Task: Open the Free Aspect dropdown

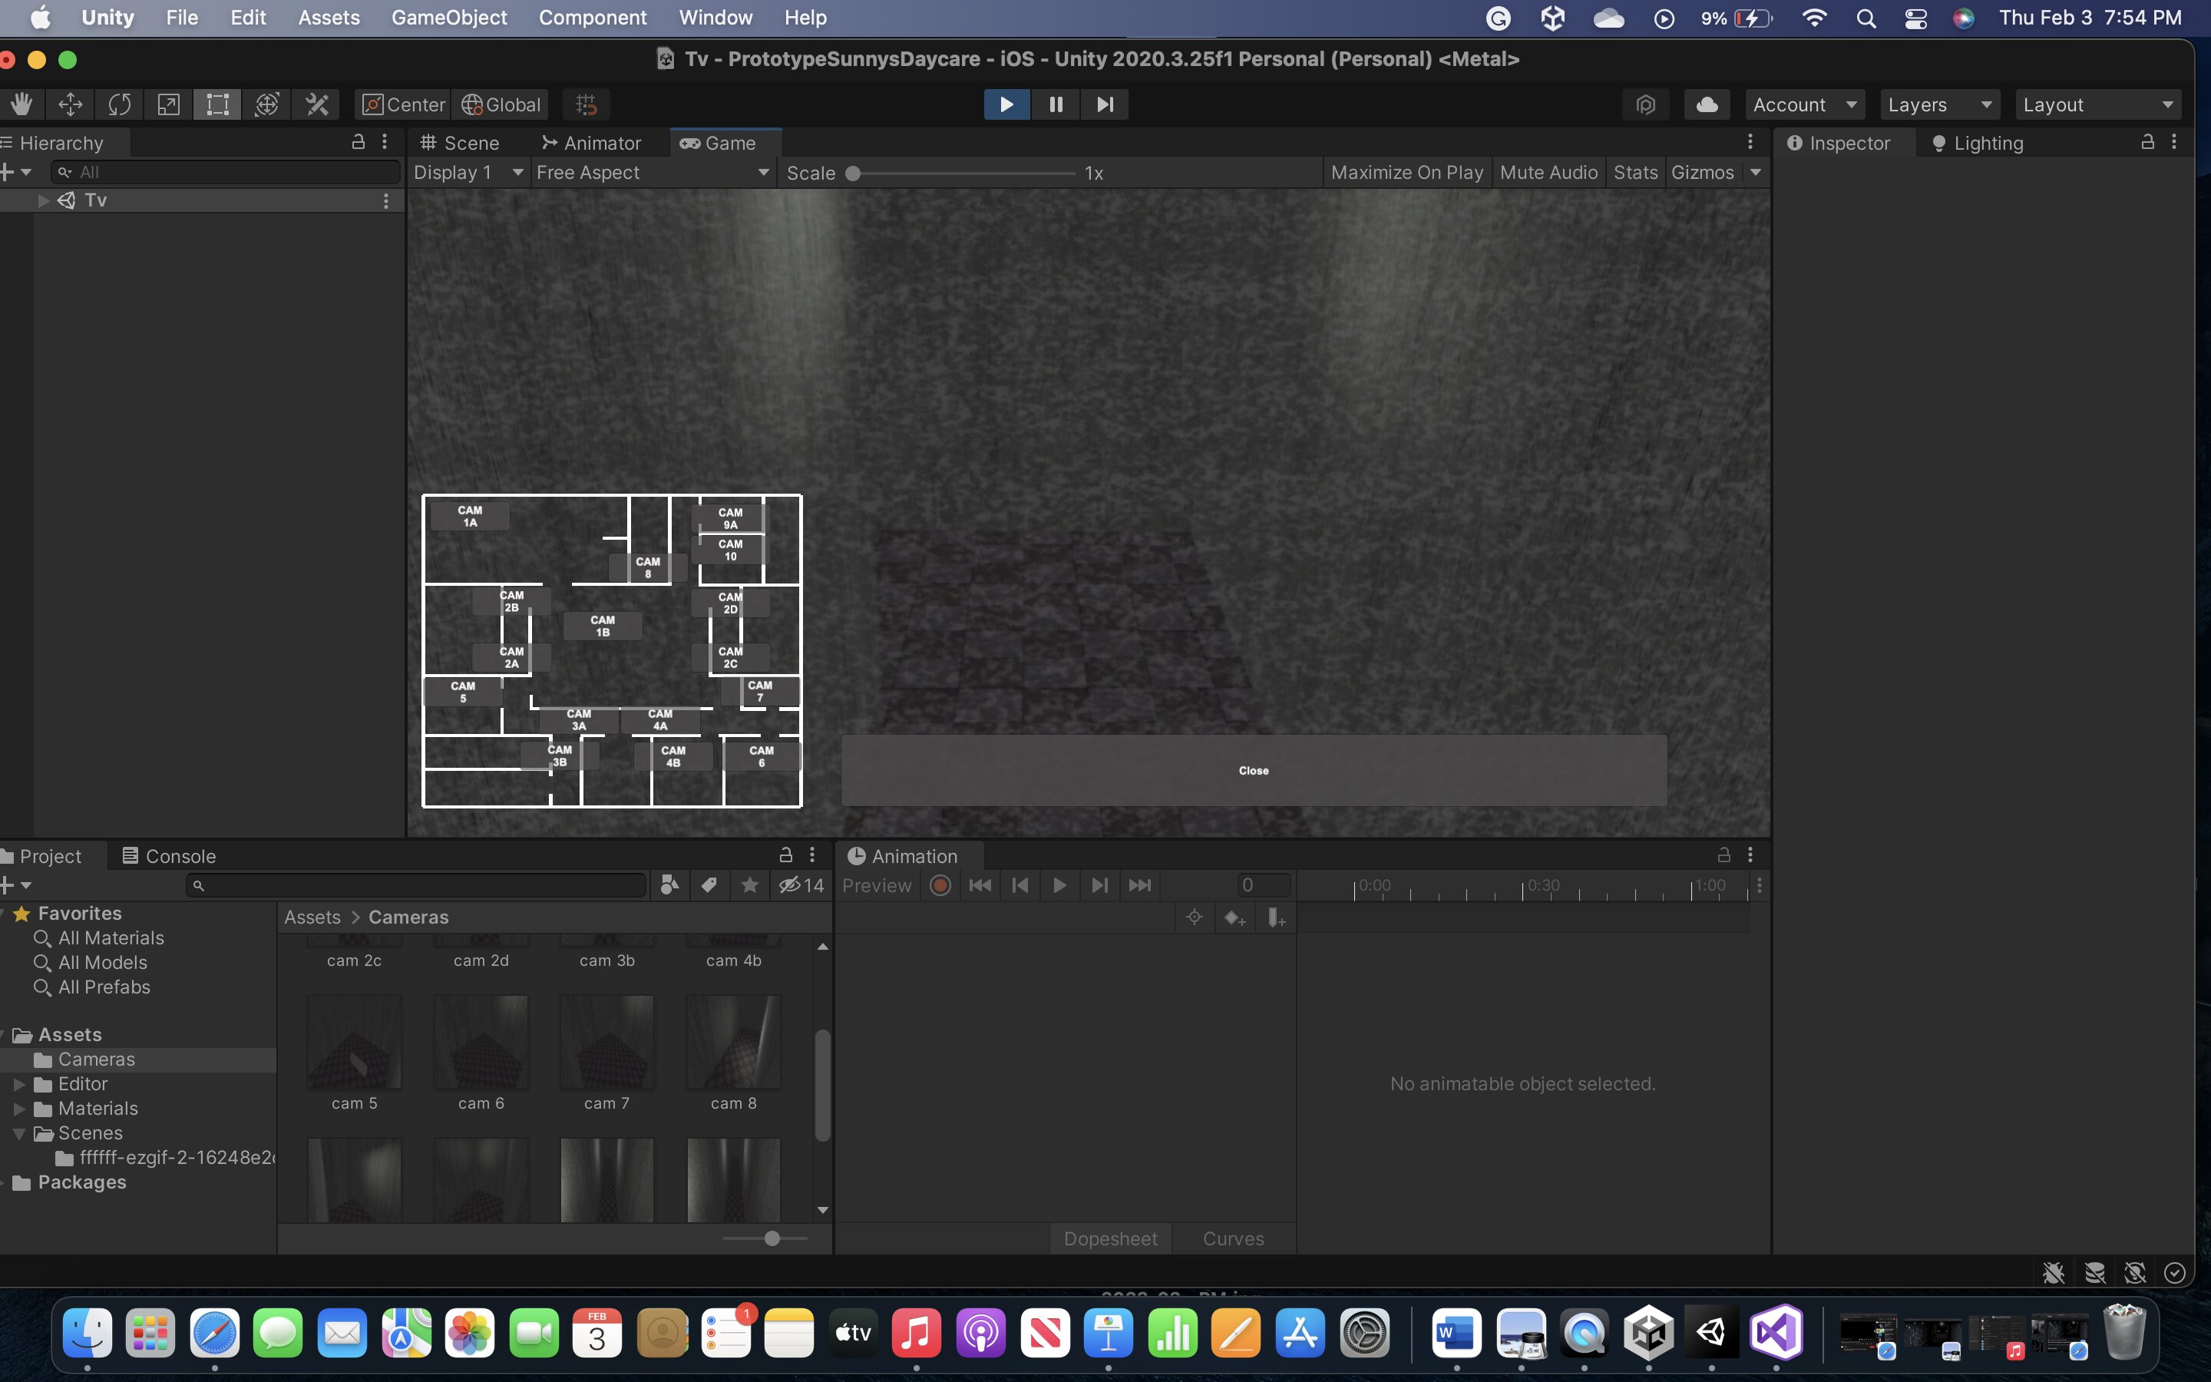Action: pyautogui.click(x=652, y=173)
